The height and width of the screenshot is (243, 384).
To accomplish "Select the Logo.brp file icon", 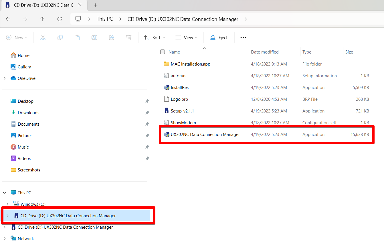I will 167,99.
